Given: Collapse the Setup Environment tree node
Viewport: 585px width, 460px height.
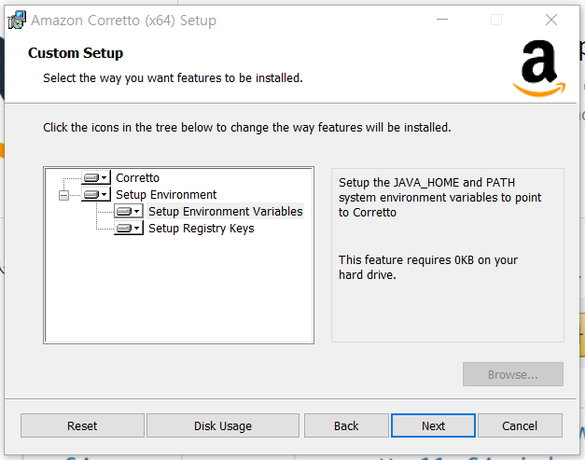Looking at the screenshot, I should coord(63,195).
